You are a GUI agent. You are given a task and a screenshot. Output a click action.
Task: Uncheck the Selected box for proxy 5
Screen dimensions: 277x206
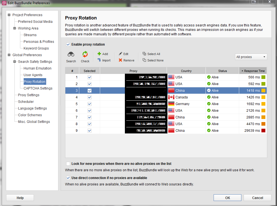(90, 104)
